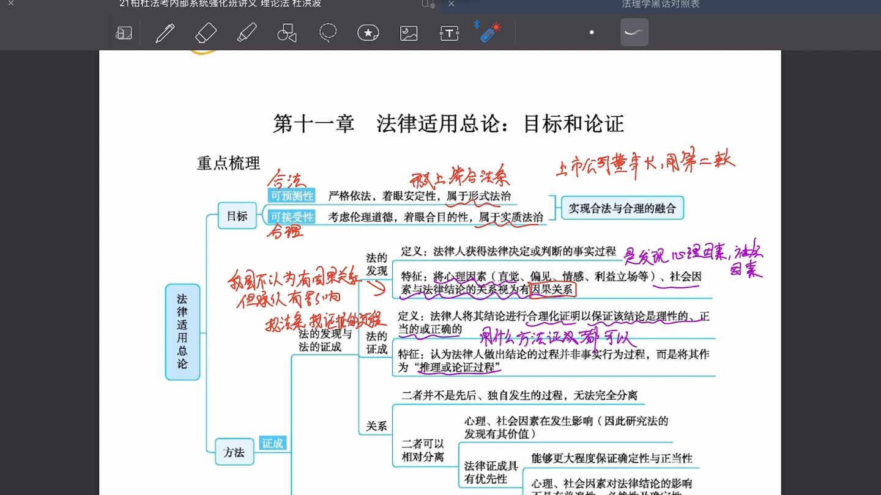881x495 pixels.
Task: Click the vertical 法律适用总论 root node
Action: coord(182,332)
